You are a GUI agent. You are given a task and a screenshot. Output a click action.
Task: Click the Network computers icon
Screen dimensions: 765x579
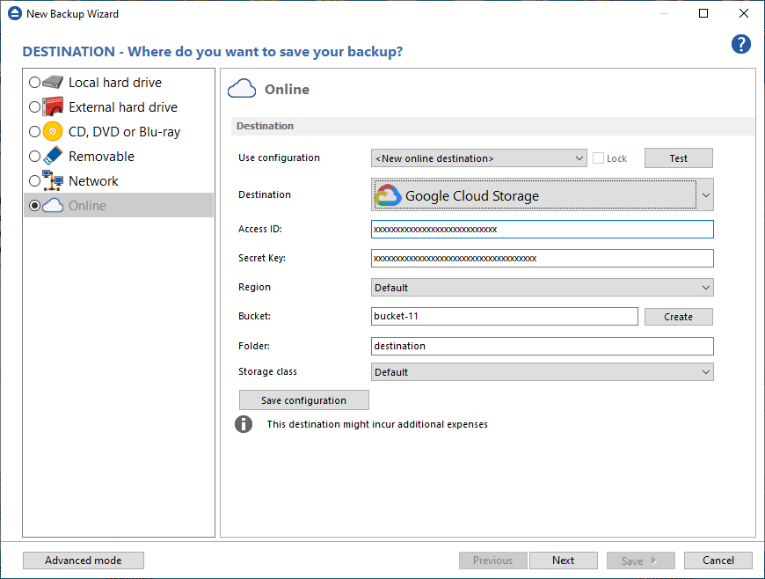[x=53, y=180]
